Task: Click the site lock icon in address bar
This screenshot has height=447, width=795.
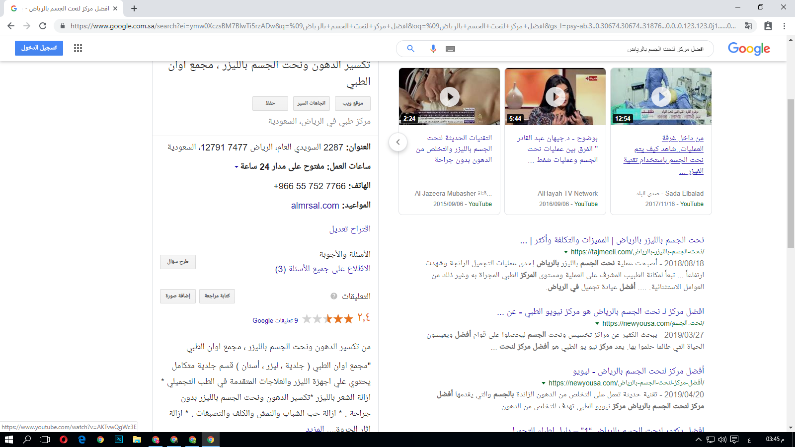Action: point(63,26)
